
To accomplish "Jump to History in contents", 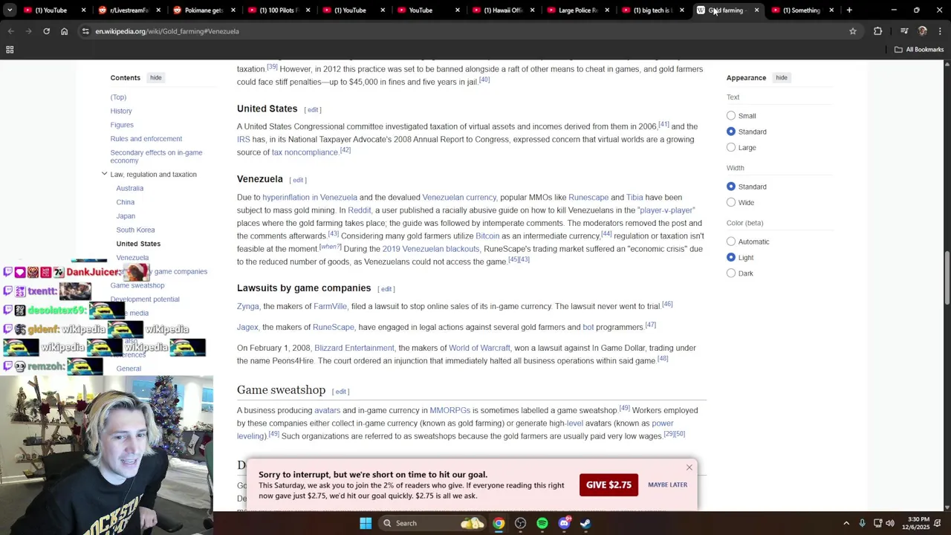I will [121, 111].
